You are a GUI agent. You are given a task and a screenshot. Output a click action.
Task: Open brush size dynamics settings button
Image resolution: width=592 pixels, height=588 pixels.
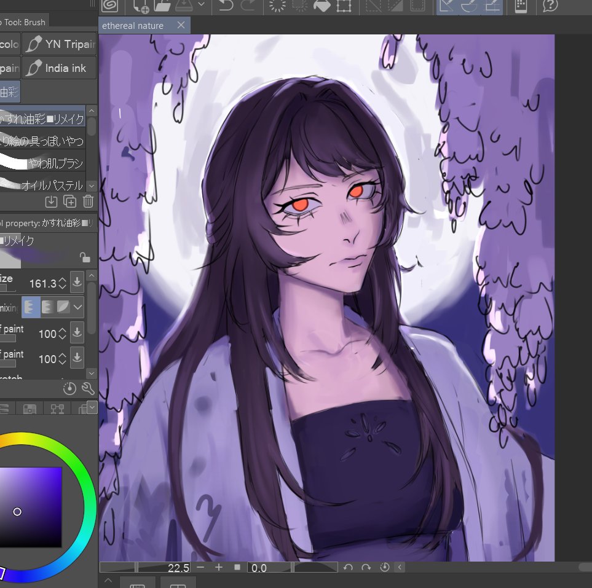(77, 282)
